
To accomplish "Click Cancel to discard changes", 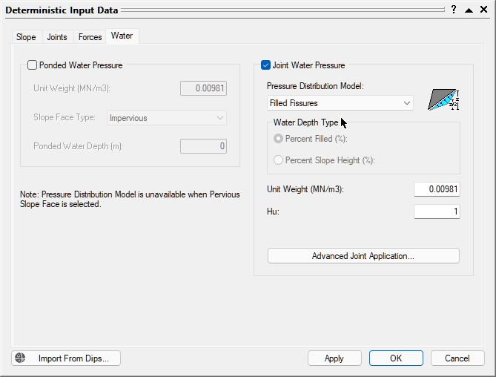I will coord(457,358).
